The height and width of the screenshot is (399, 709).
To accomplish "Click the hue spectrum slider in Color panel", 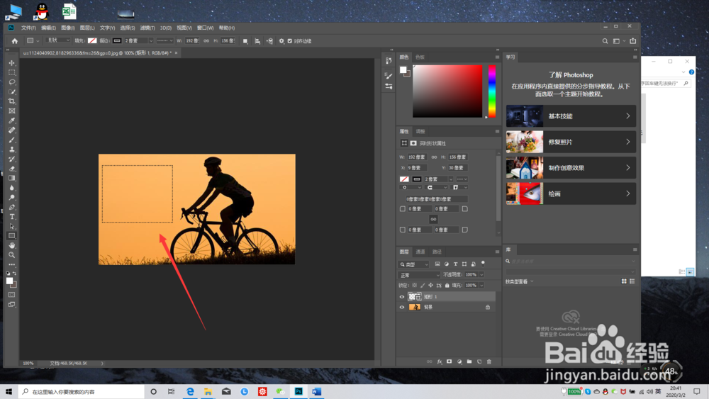I will [492, 91].
